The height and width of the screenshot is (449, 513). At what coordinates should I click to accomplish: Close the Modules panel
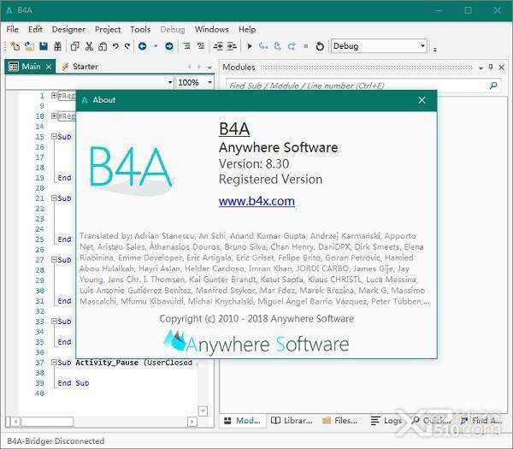501,67
